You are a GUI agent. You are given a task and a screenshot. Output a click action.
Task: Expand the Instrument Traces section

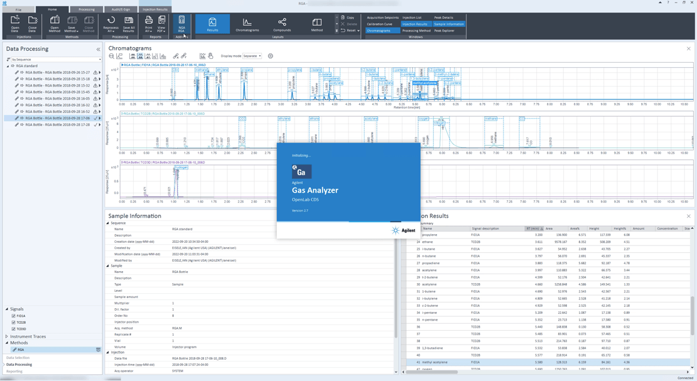pyautogui.click(x=7, y=336)
